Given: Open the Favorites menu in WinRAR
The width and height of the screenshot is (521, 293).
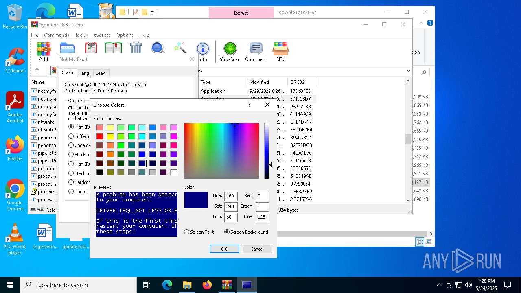Looking at the screenshot, I should (101, 35).
